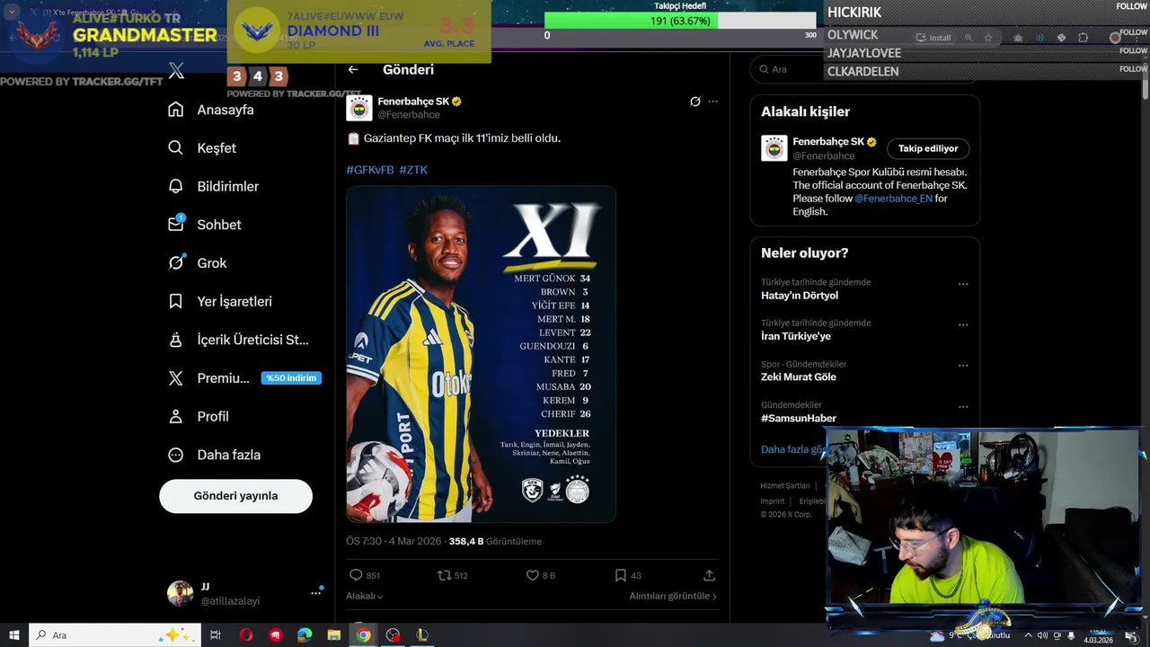Click the 358,4 B Görüntüleme count
Image resolution: width=1150 pixels, height=647 pixels.
495,542
